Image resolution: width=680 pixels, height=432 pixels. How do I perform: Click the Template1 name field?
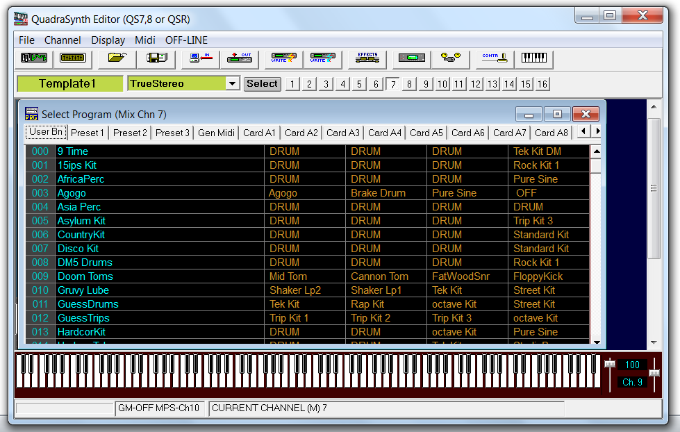pos(69,84)
